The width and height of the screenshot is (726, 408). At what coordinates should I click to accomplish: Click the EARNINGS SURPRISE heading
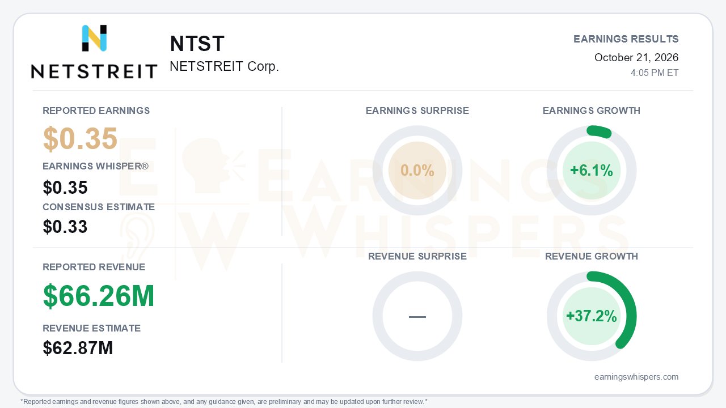417,110
